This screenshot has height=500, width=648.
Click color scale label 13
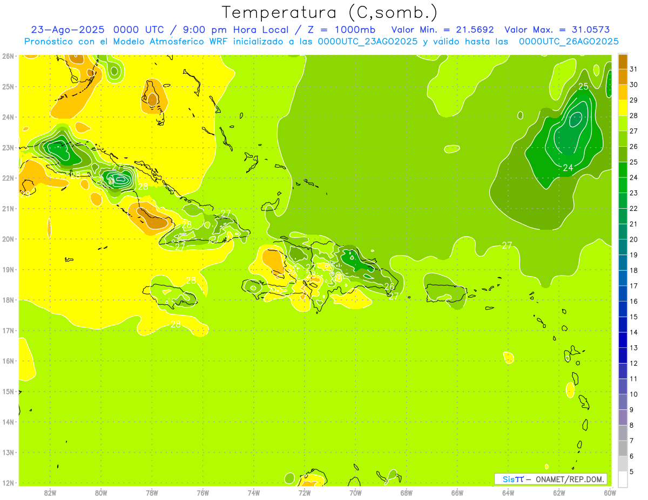[x=633, y=347]
